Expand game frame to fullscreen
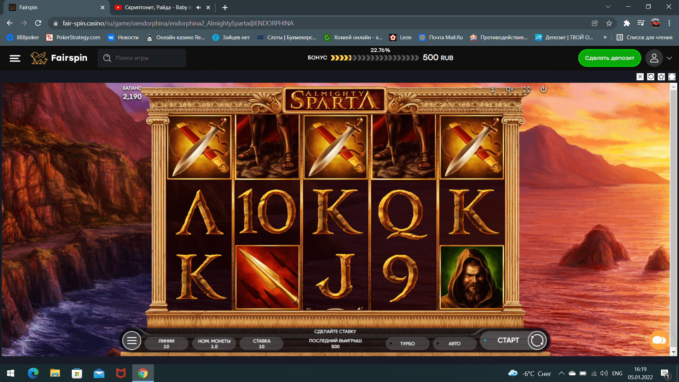 click(672, 77)
